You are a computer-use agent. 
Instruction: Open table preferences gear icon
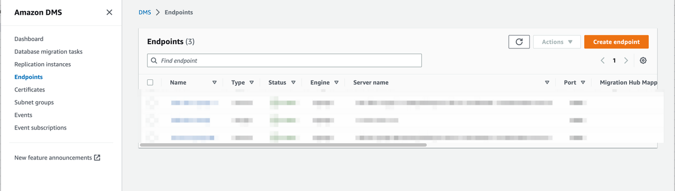(643, 61)
